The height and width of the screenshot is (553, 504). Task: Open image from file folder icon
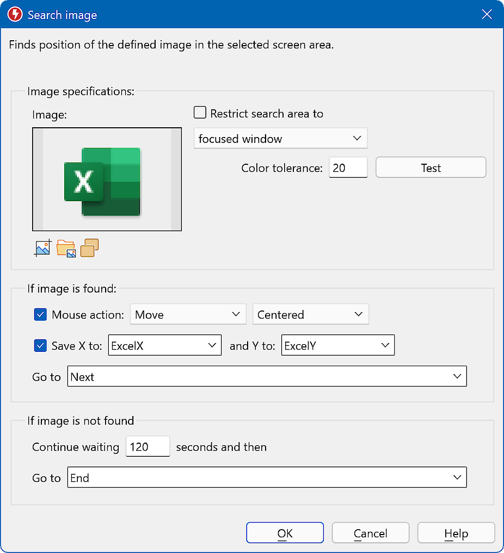(66, 248)
